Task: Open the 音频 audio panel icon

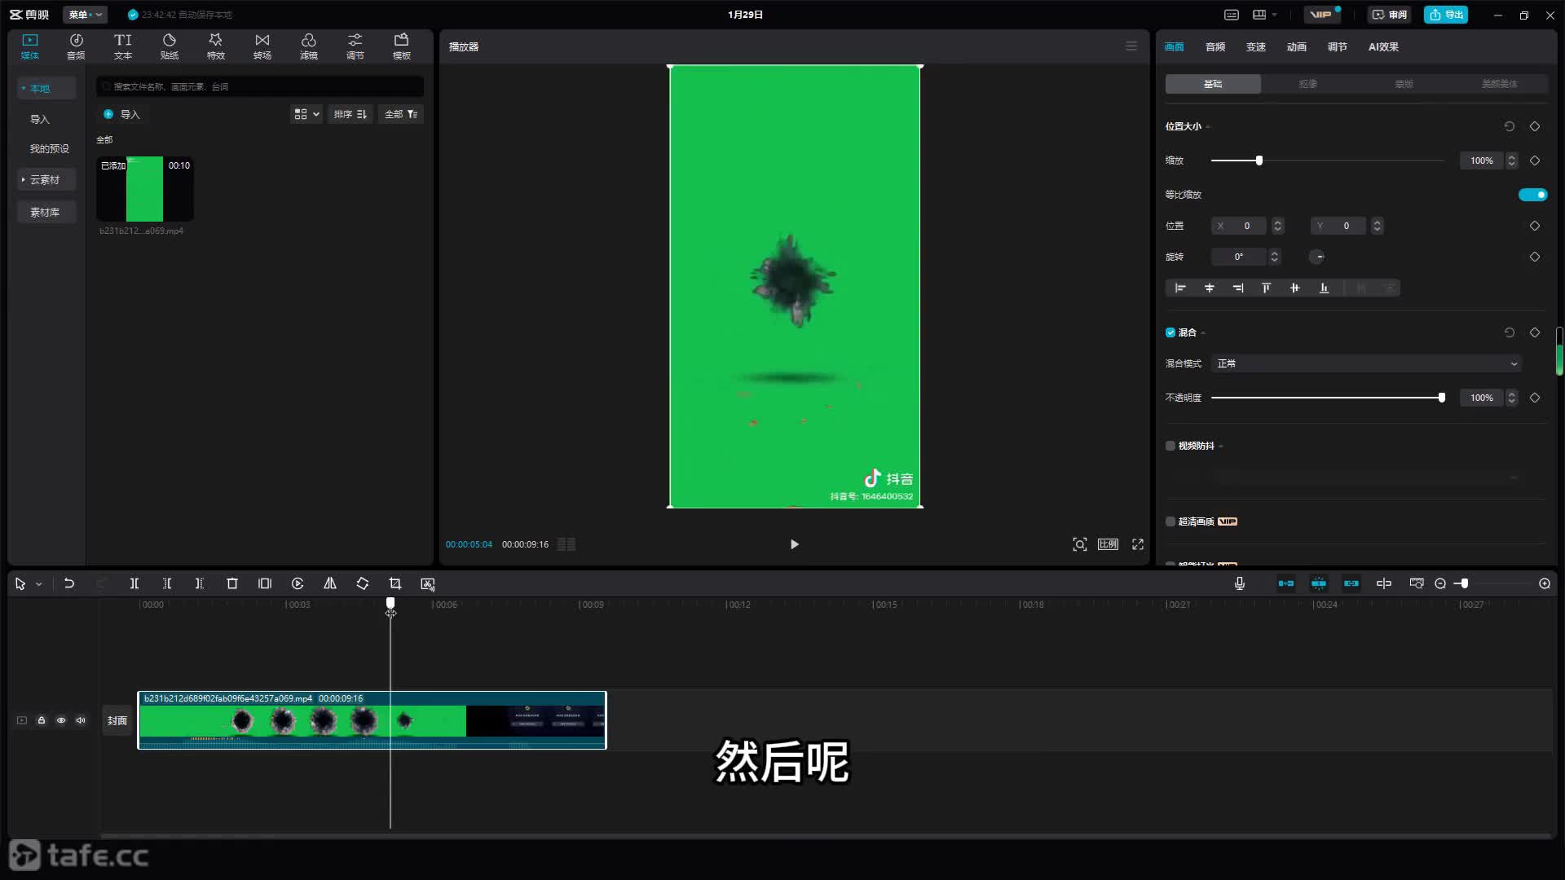Action: pos(76,46)
